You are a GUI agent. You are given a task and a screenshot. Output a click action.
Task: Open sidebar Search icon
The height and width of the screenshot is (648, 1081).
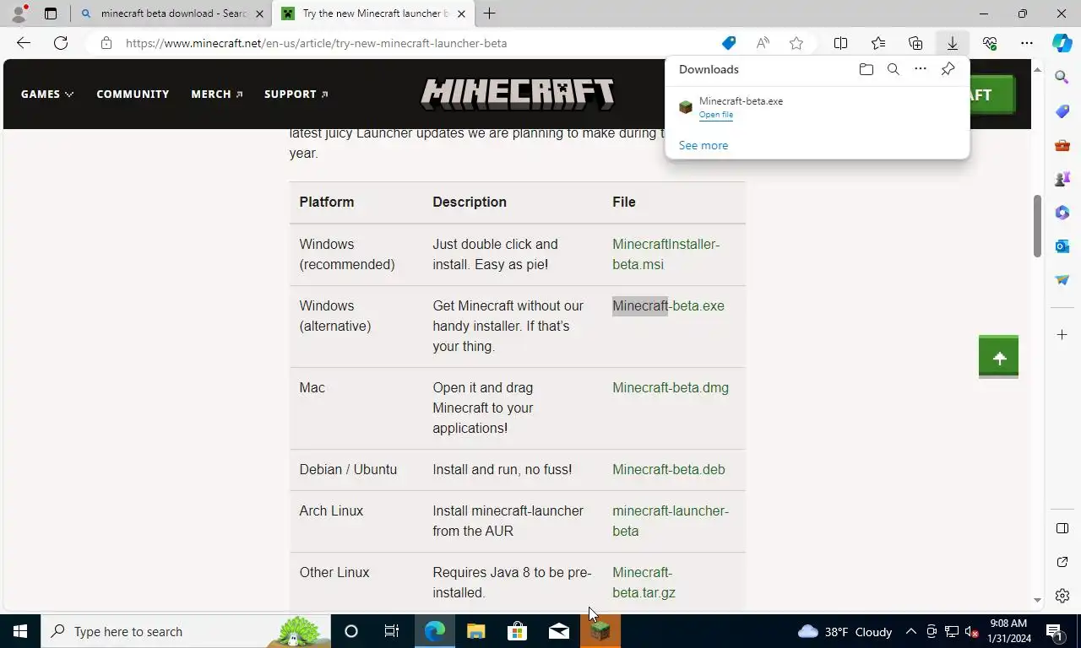(1062, 78)
